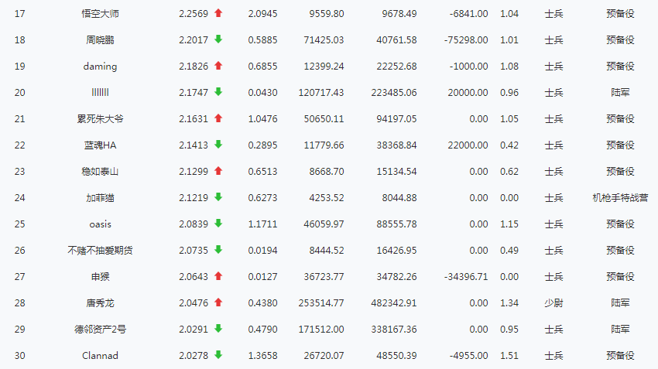Click value 71425.03
658x369 pixels.
(324, 40)
